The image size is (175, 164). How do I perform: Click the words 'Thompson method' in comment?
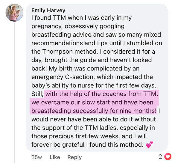69,52
